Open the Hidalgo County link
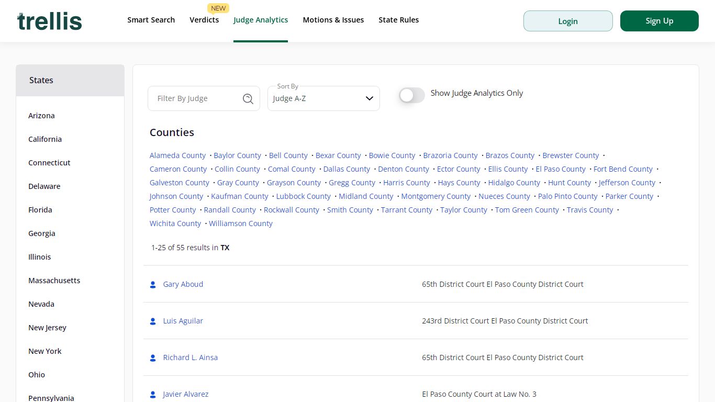The image size is (715, 402). click(514, 183)
